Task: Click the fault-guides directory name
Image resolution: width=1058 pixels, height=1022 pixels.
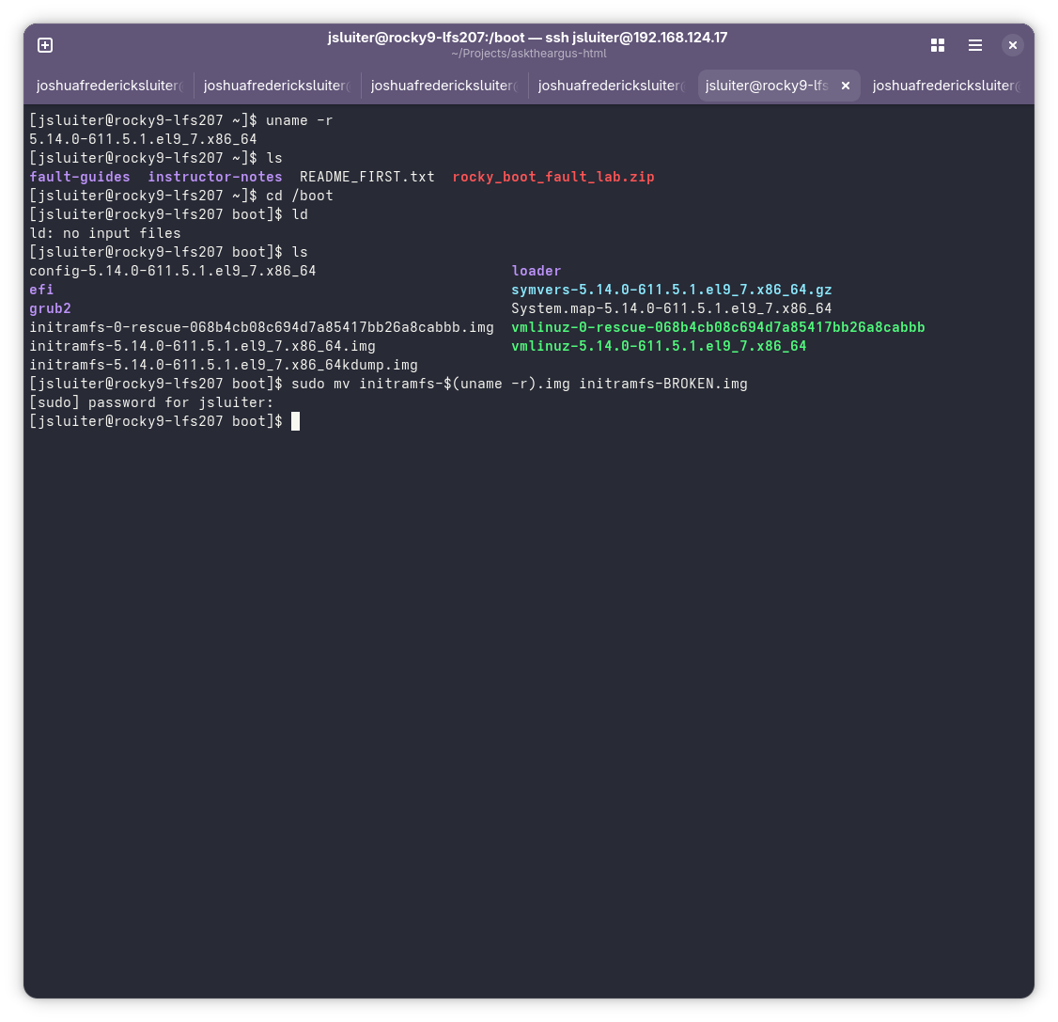Action: pos(80,177)
